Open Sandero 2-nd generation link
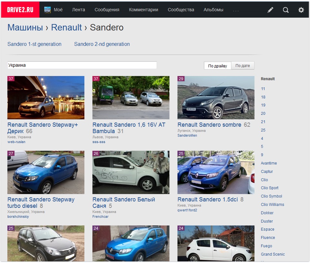Screen dimensions: 310x263 [102, 44]
